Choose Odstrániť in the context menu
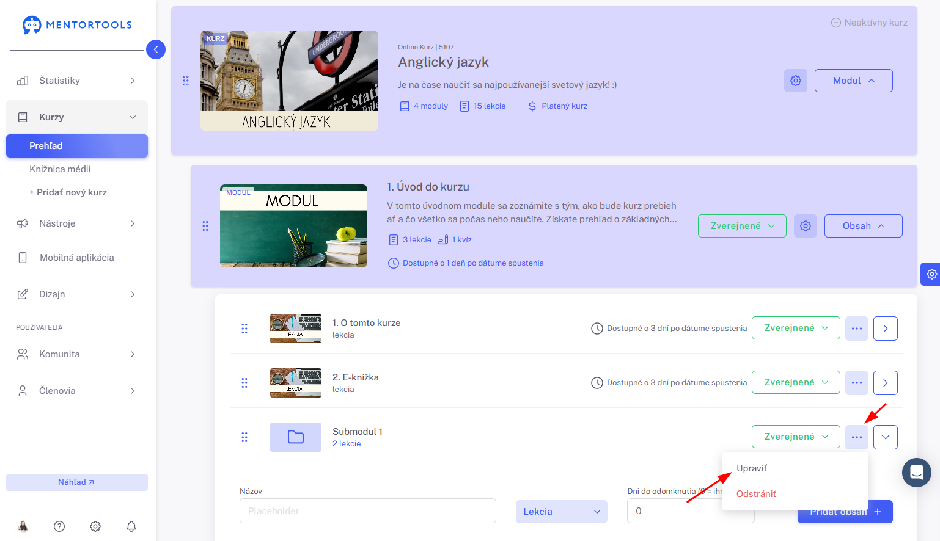 pyautogui.click(x=756, y=494)
